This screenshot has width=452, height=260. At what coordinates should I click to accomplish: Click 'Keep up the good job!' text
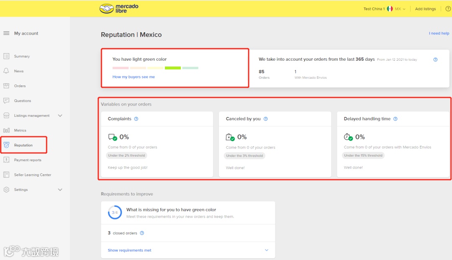click(x=128, y=167)
